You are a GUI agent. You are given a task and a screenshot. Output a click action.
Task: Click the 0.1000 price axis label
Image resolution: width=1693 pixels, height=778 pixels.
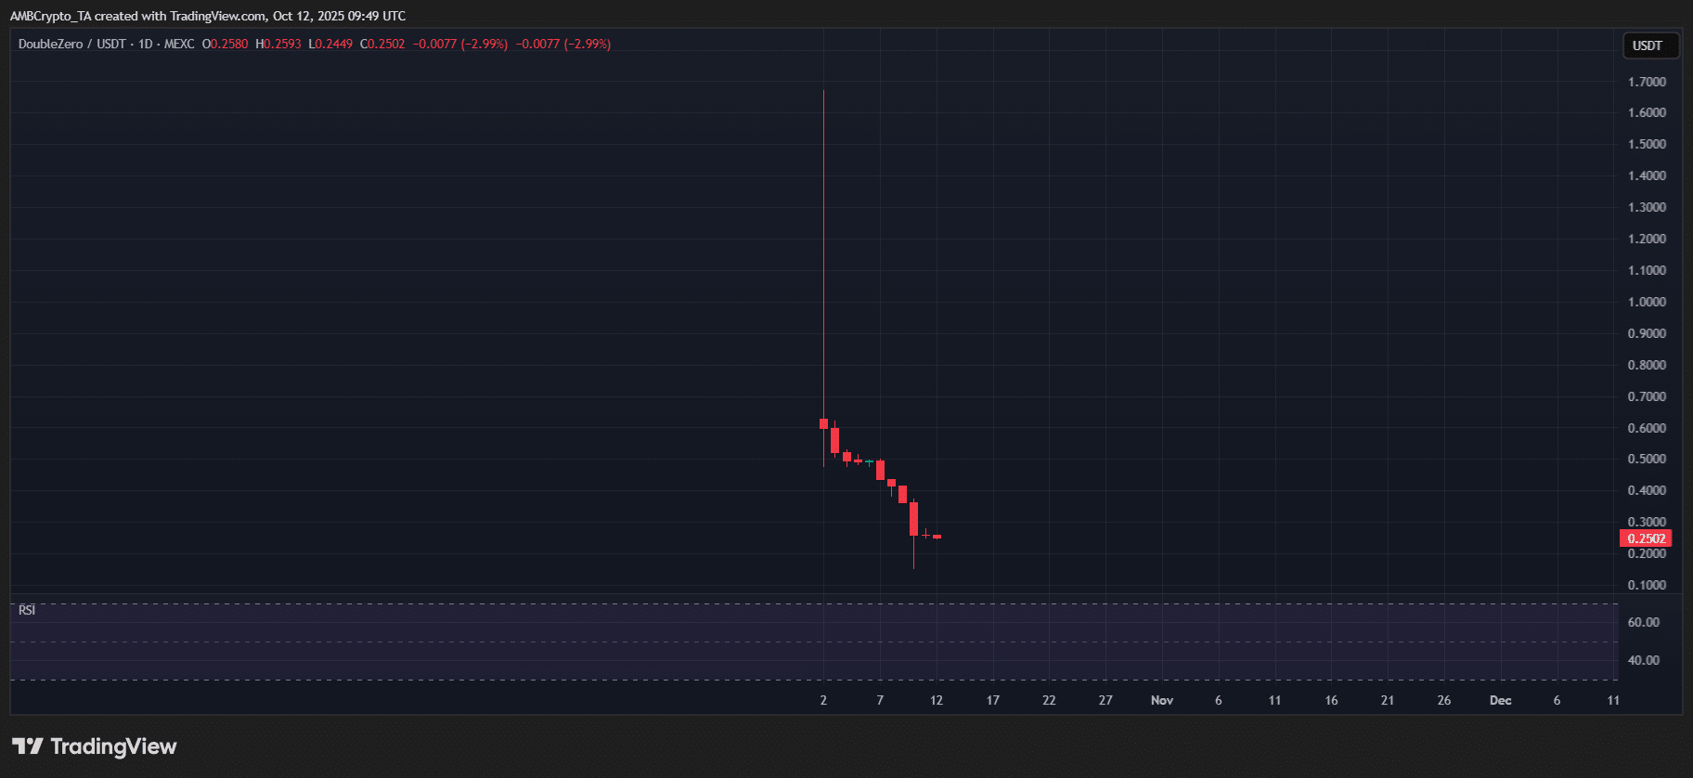coord(1647,585)
